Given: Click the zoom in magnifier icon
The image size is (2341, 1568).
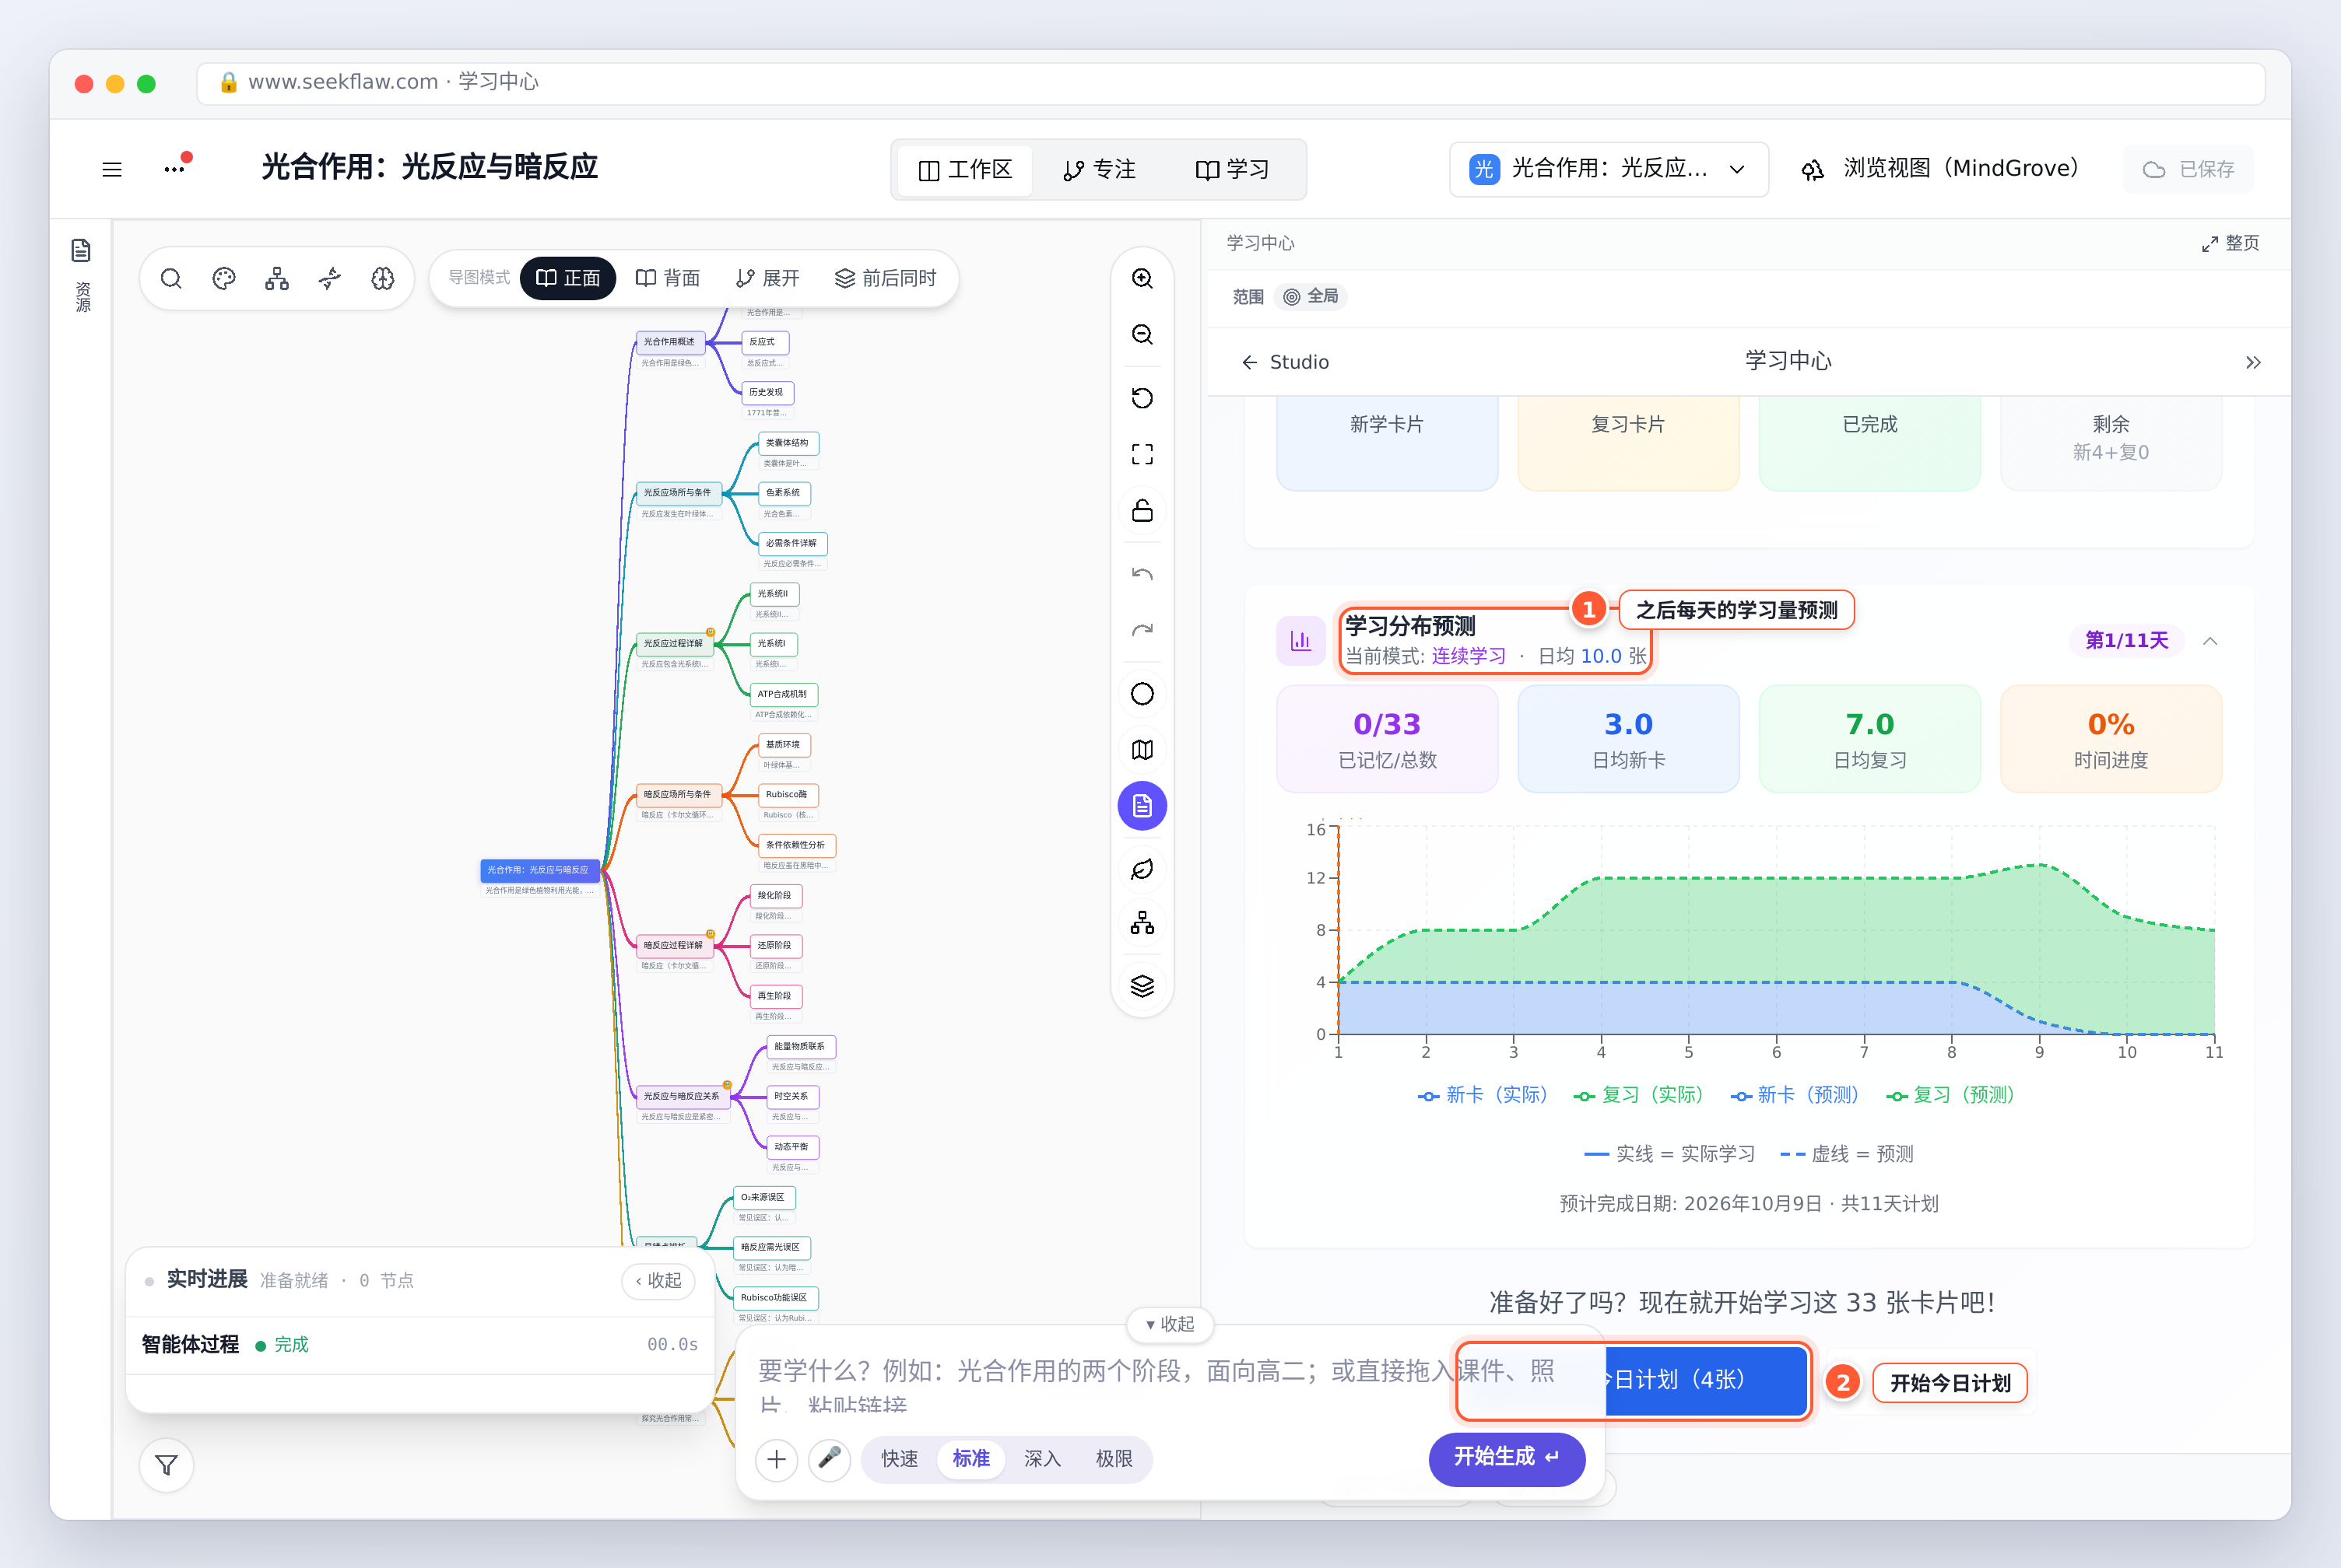Looking at the screenshot, I should coord(1142,278).
